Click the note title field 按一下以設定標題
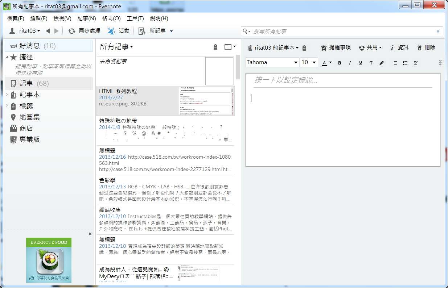Image resolution: width=448 pixels, height=288 pixels. 343,80
